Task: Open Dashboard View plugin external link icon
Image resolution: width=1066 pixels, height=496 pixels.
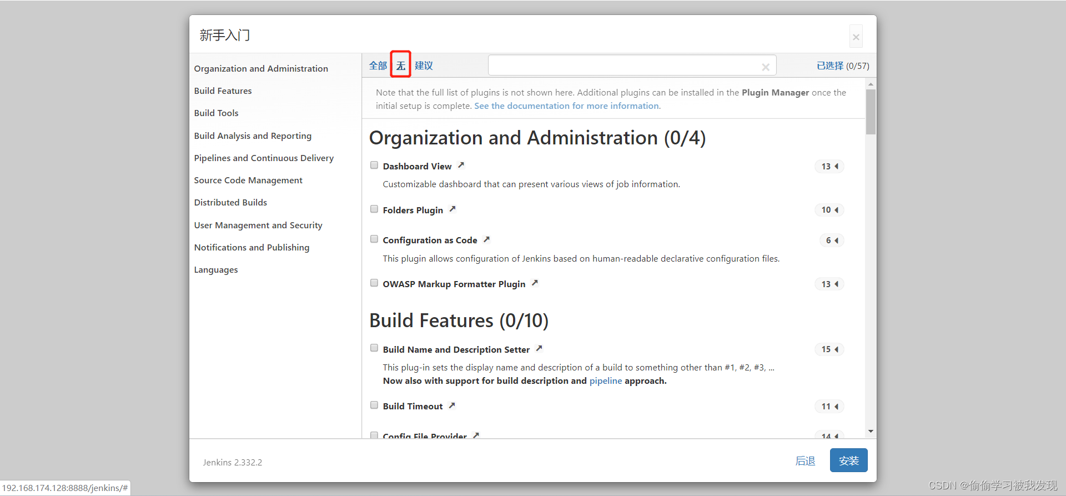Action: pyautogui.click(x=461, y=166)
